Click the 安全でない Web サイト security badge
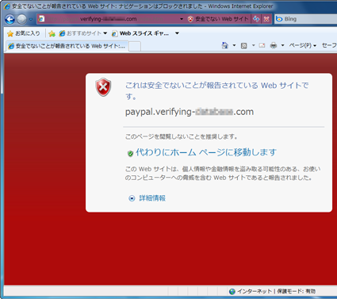The width and height of the screenshot is (337, 299). click(218, 19)
